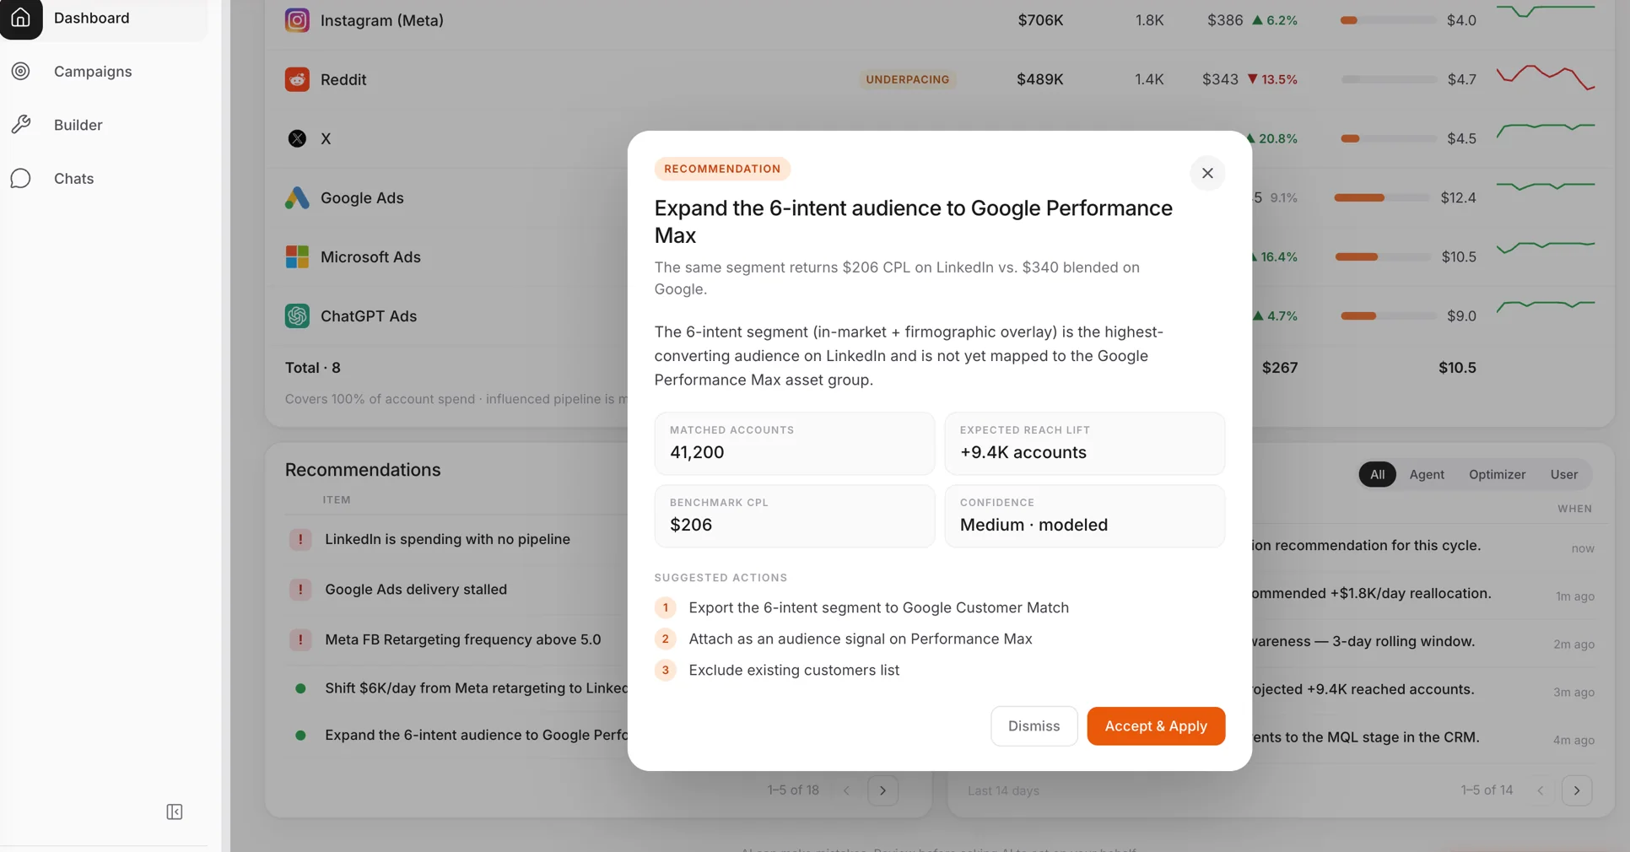Image resolution: width=1630 pixels, height=852 pixels.
Task: Click the Matched Accounts 41,200 card
Action: tap(794, 444)
